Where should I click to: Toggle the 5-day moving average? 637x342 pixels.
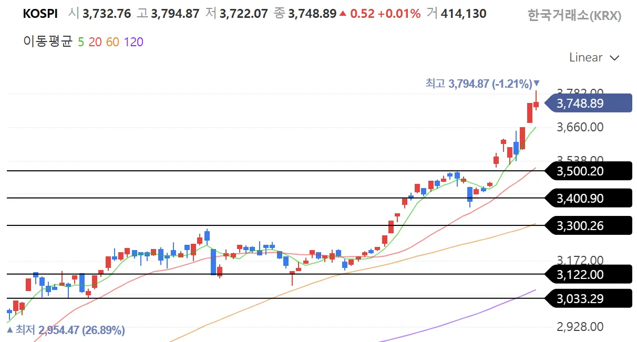pos(81,42)
